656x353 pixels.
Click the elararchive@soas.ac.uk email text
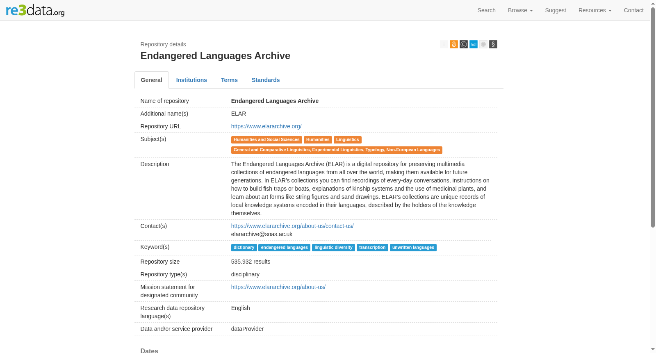point(262,234)
